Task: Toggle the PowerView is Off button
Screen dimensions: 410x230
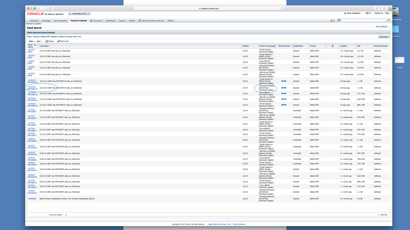Action: click(78, 13)
